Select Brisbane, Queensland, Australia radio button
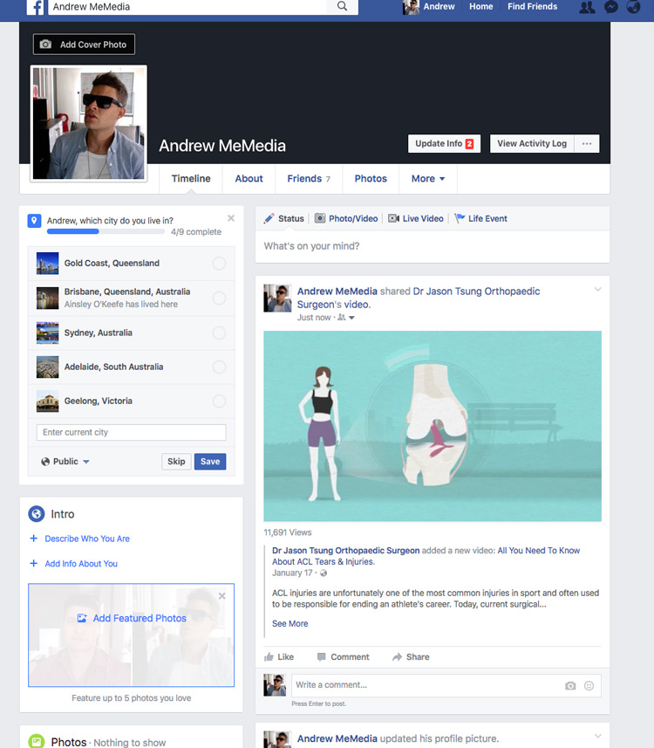This screenshot has width=654, height=748. (219, 299)
